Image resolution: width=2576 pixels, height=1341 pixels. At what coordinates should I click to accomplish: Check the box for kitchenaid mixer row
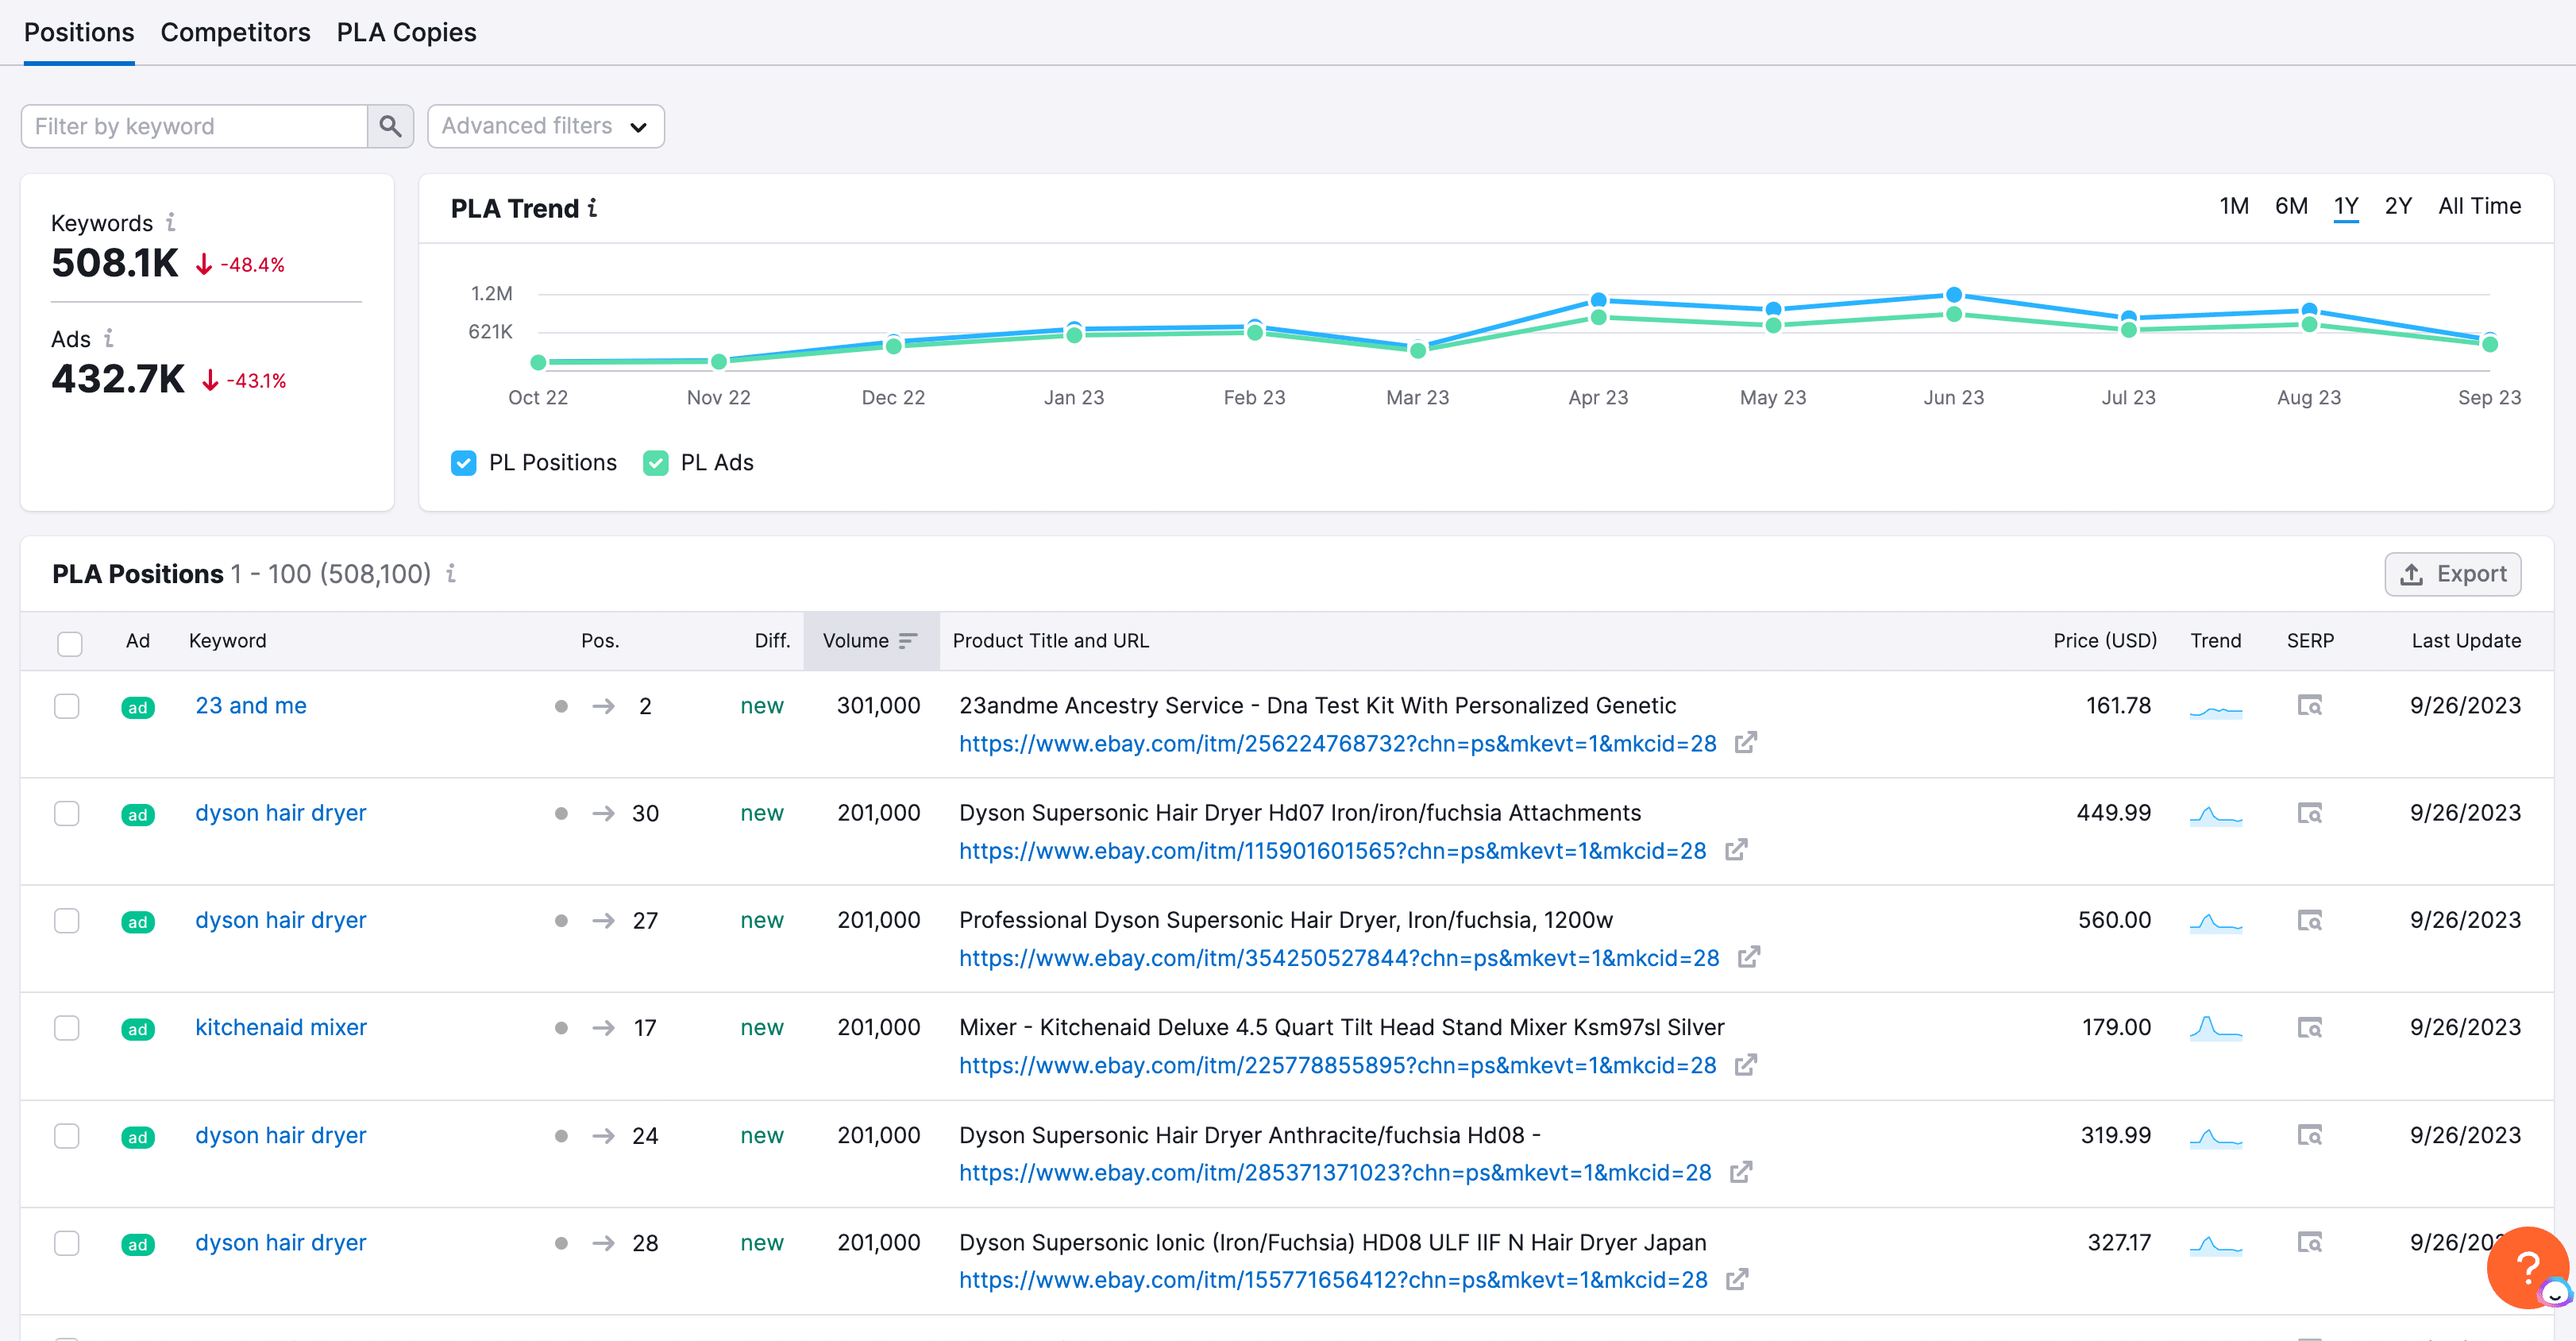67,1026
